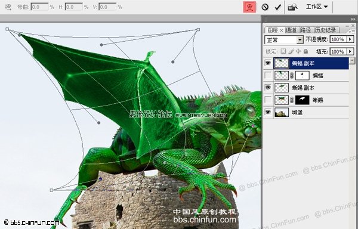This screenshot has width=358, height=229.
Task: Click the 弯曲 bend percentage field
Action: pyautogui.click(x=40, y=7)
